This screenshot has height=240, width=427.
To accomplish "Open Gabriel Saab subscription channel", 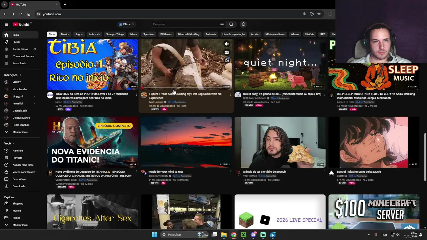I will 19,111.
